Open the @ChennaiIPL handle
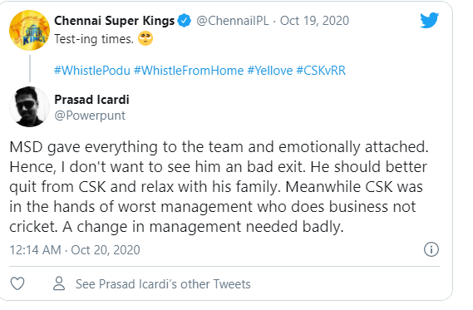The width and height of the screenshot is (473, 310). coord(232,21)
